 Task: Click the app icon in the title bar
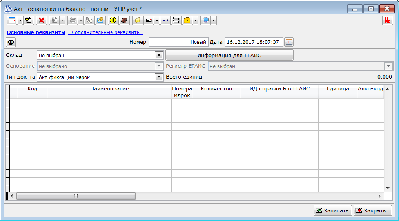point(8,9)
